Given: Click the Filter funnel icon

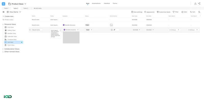Looking at the screenshot, I should (x=174, y=12).
